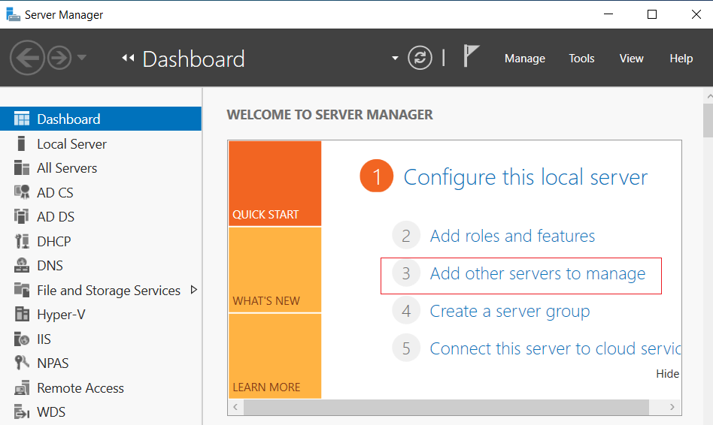Open dropdown arrow left of refresh icon
This screenshot has height=425, width=713.
(395, 58)
